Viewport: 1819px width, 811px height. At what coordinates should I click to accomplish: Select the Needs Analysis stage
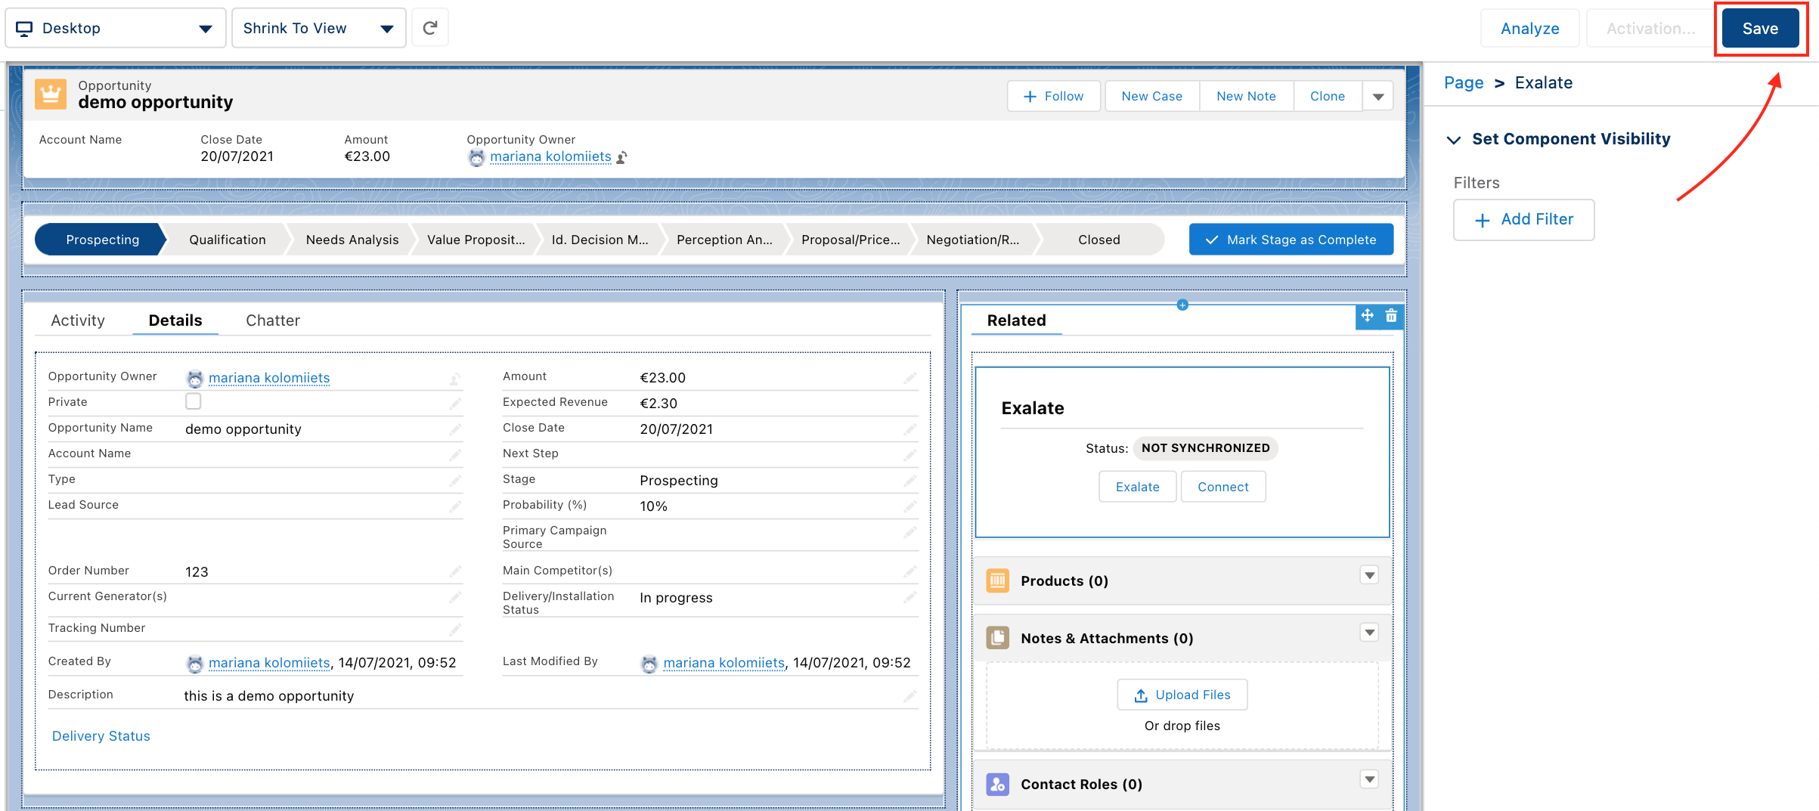(352, 240)
